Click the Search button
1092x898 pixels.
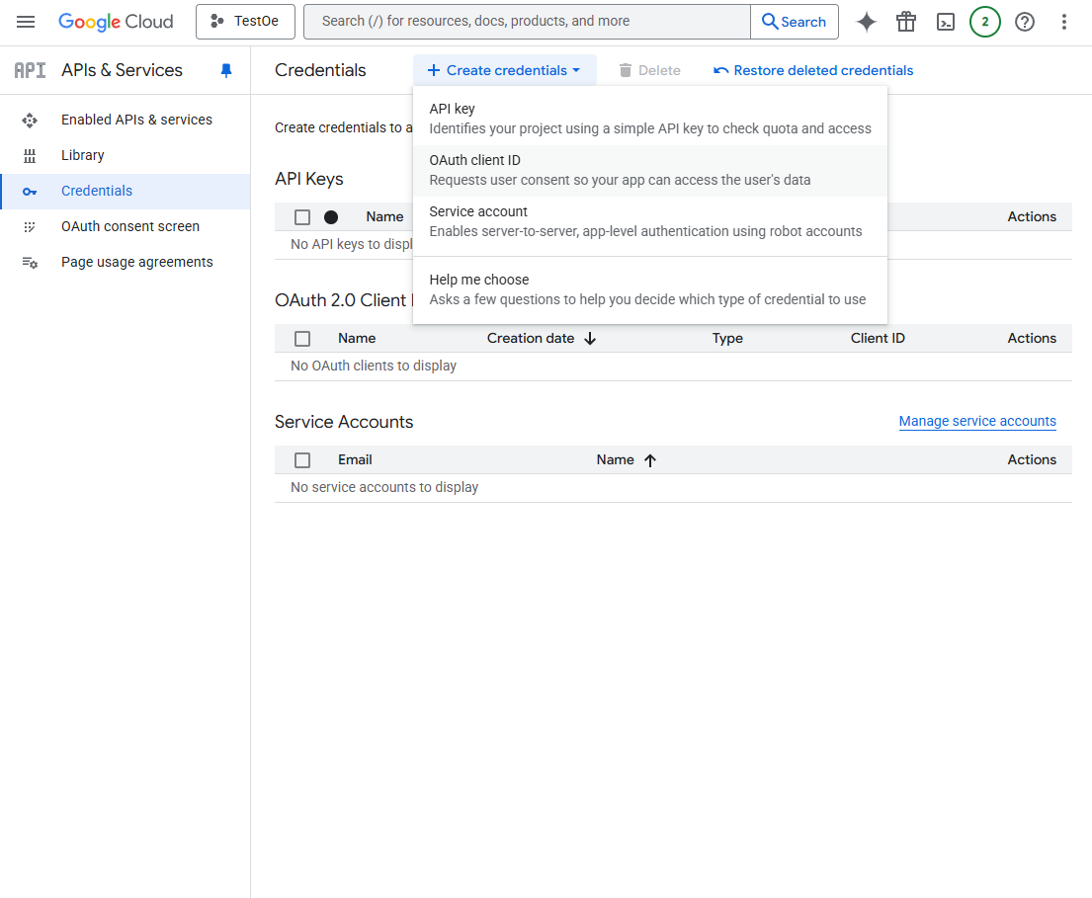coord(794,22)
